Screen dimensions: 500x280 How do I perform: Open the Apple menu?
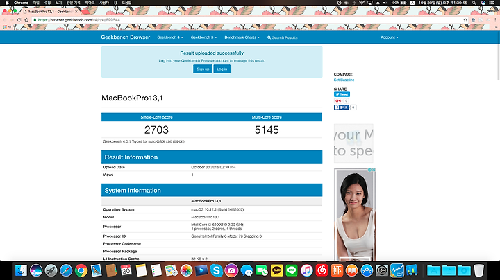[x=7, y=3]
